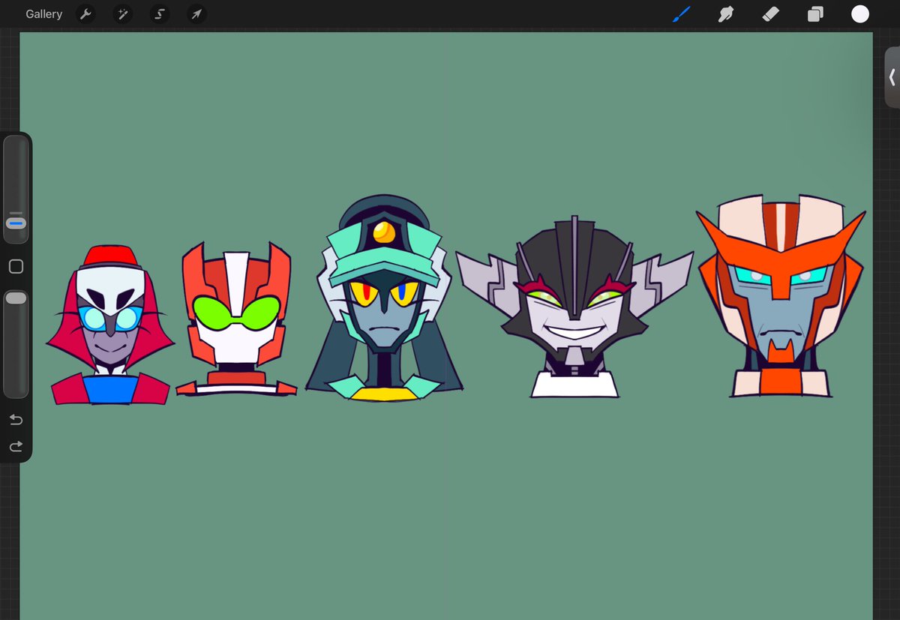Tap the dark winged smiling robot head
Screen dimensions: 900x620
tap(574, 307)
